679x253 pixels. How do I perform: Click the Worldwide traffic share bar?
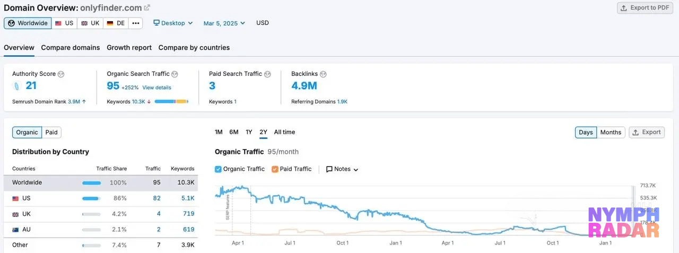[91, 183]
